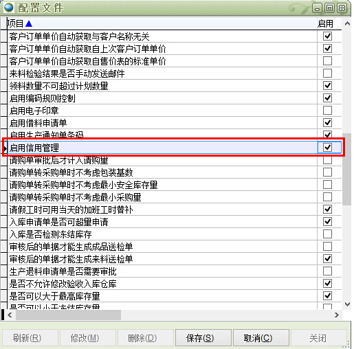Click the 修改(M) button

(x=88, y=337)
